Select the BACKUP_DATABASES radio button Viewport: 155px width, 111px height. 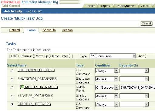[x=12, y=88]
